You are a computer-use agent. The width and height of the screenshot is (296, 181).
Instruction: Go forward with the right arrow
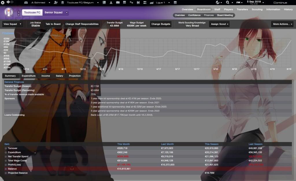click(x=12, y=2)
